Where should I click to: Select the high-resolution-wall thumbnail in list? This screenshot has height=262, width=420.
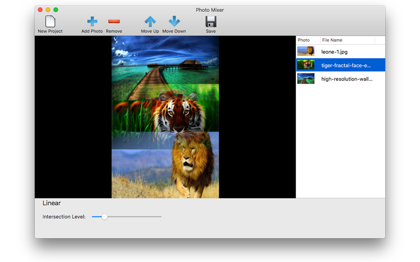tap(306, 79)
